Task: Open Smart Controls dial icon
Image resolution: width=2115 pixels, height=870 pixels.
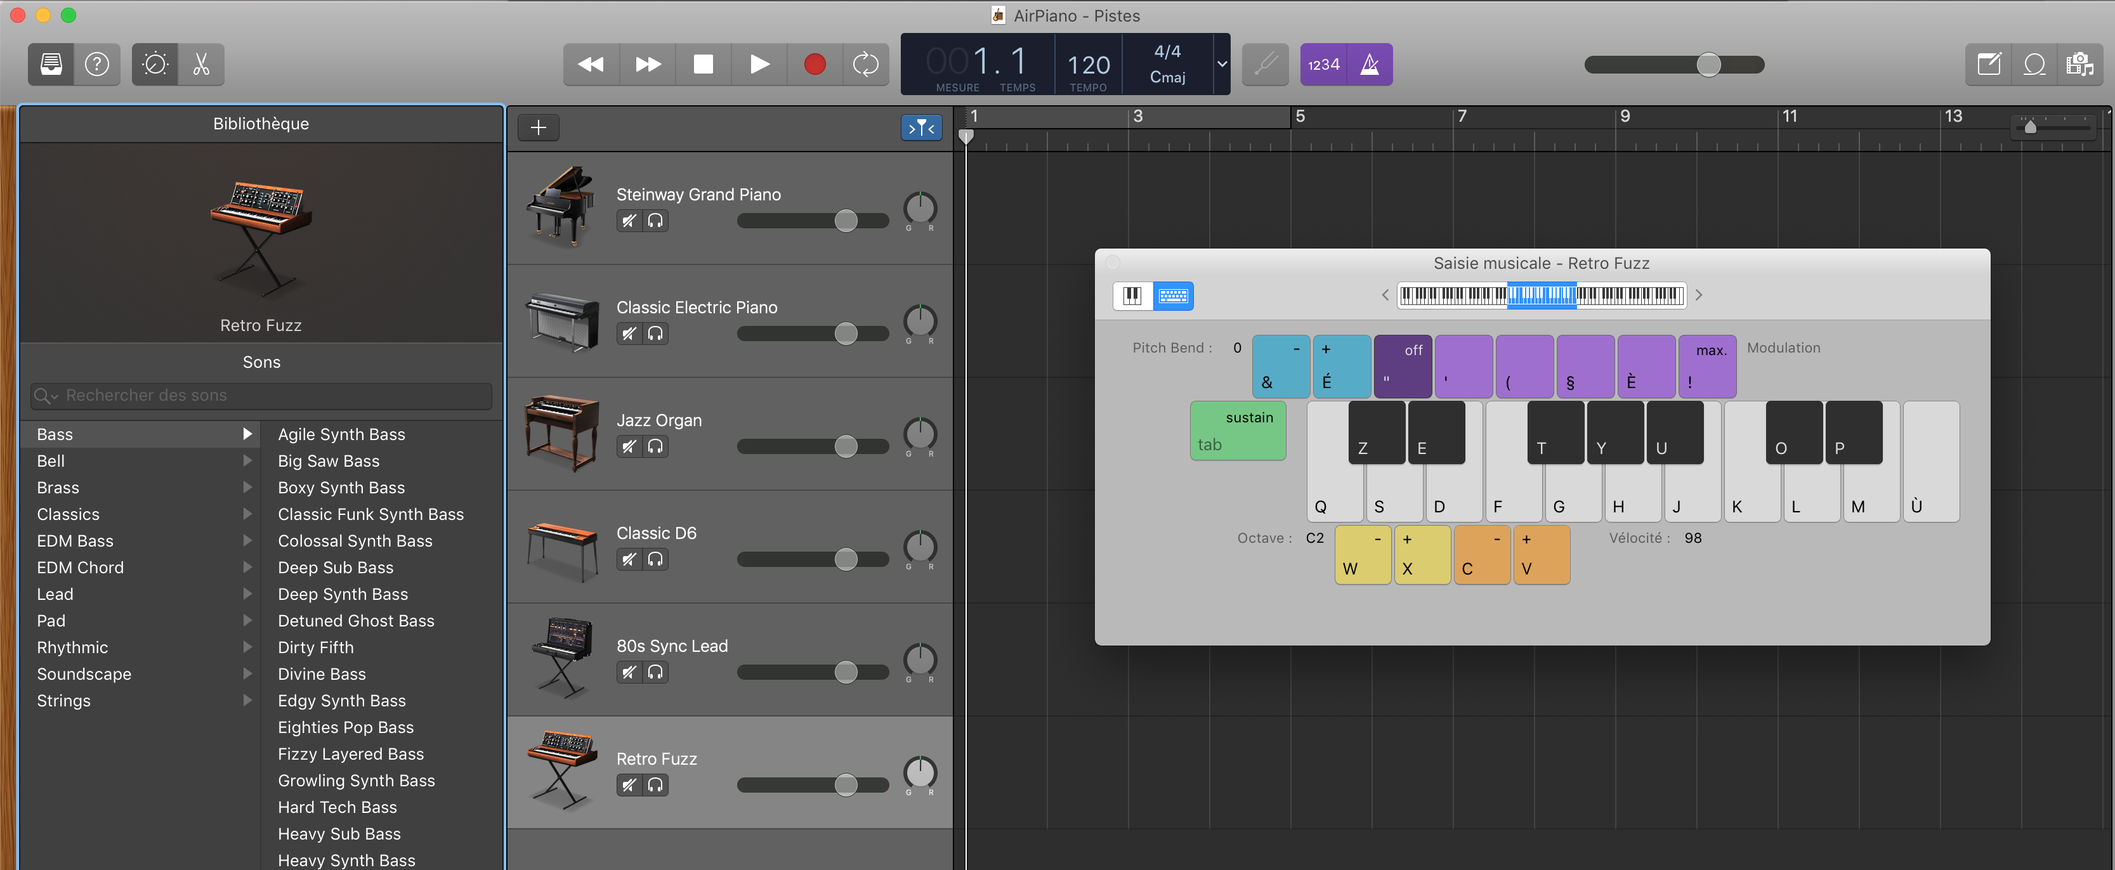Action: pyautogui.click(x=155, y=64)
